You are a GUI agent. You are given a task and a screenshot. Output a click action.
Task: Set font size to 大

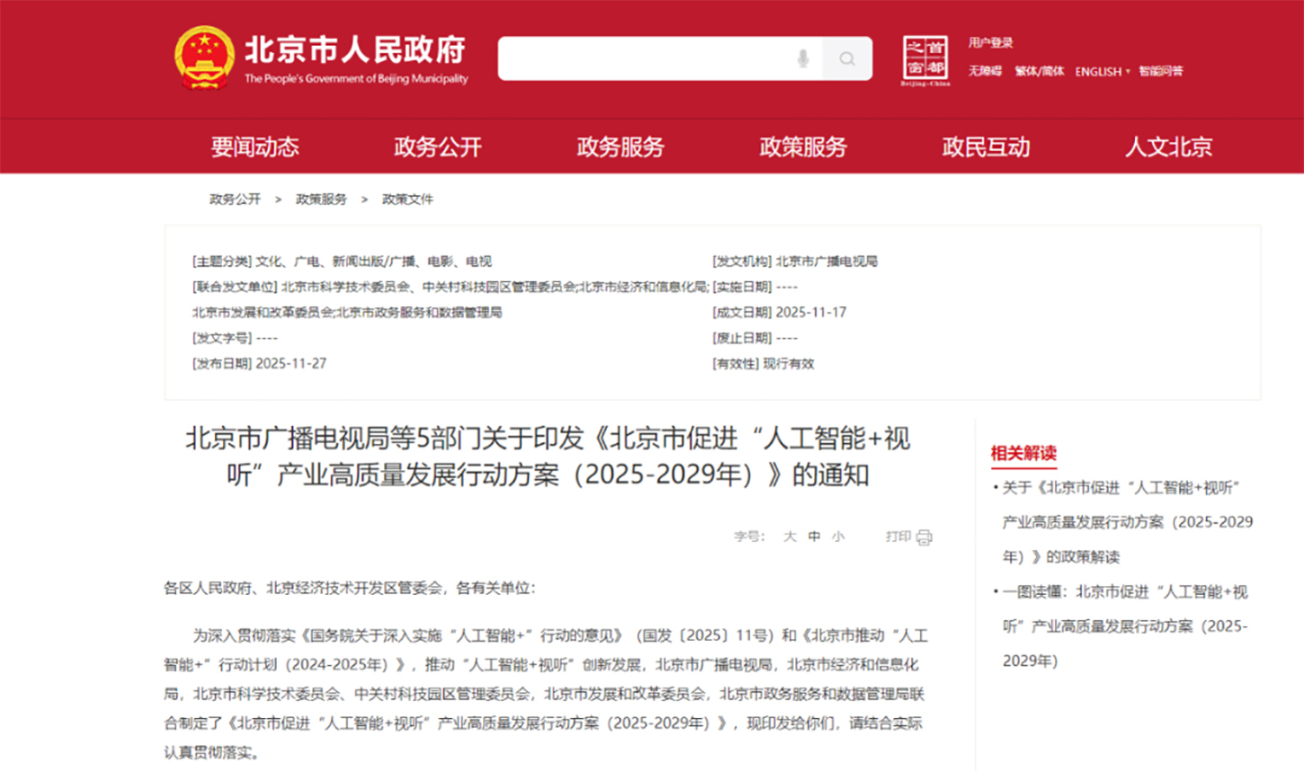(790, 536)
